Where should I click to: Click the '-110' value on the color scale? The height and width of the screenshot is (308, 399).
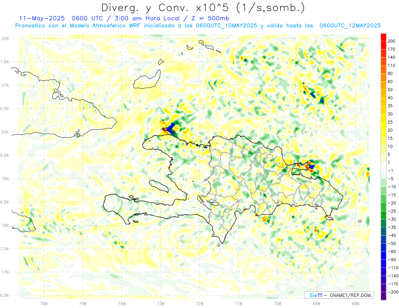pos(393,268)
